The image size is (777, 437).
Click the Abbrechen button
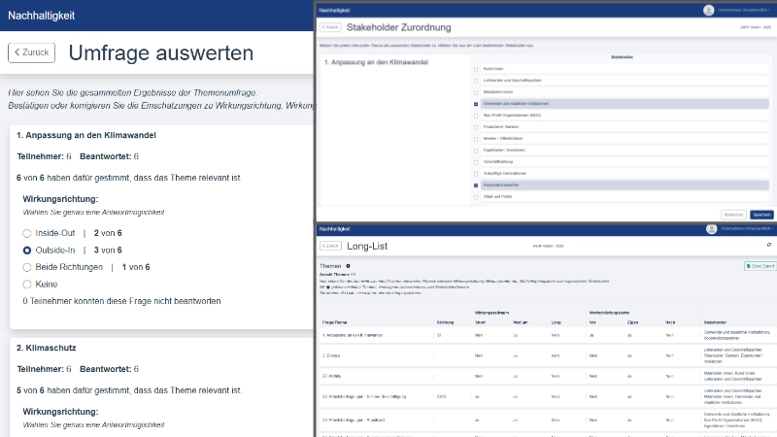734,214
